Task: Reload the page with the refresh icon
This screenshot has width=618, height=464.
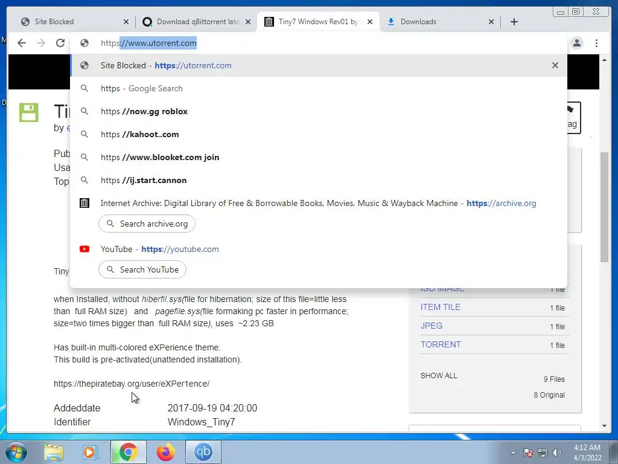Action: [60, 43]
